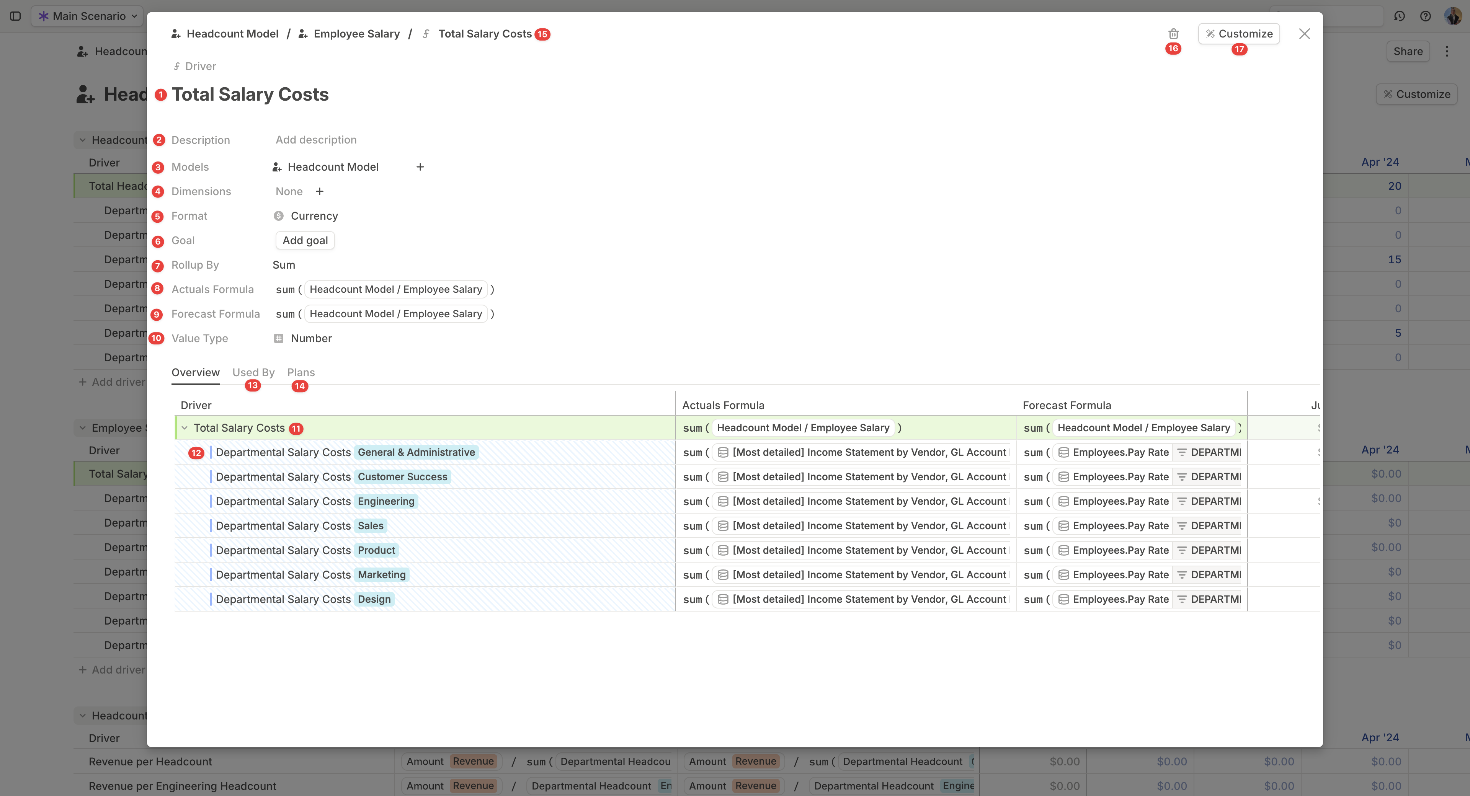Open the help question mark icon
Viewport: 1470px width, 796px height.
1426,16
